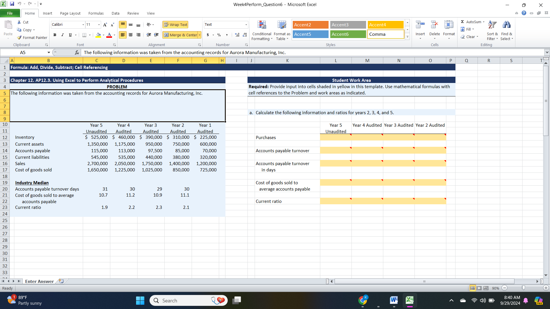The height and width of the screenshot is (309, 550).
Task: Select the Enter Answer sheet tab
Action: [x=39, y=281]
